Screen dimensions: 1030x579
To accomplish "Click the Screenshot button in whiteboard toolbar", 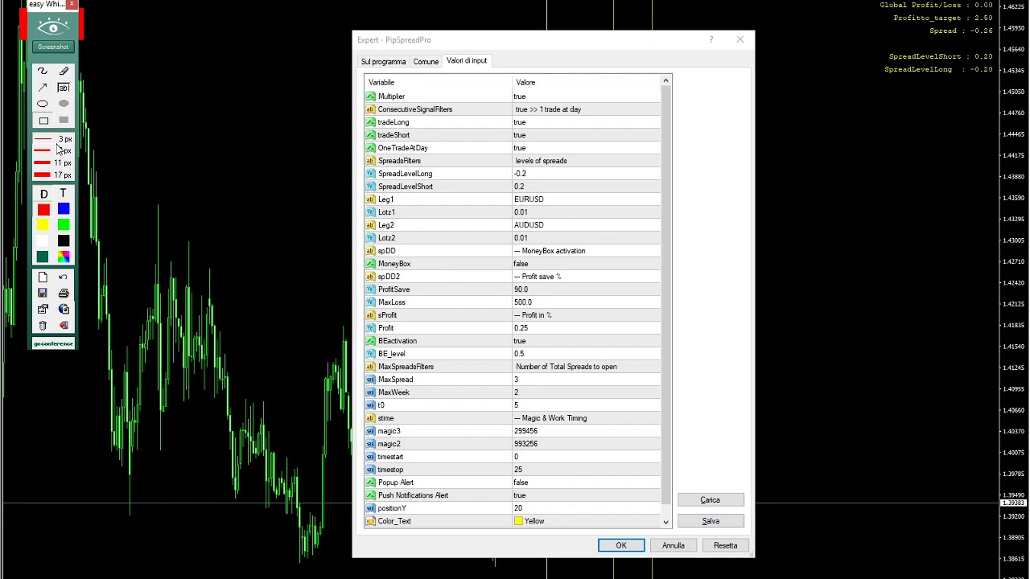I will point(53,47).
